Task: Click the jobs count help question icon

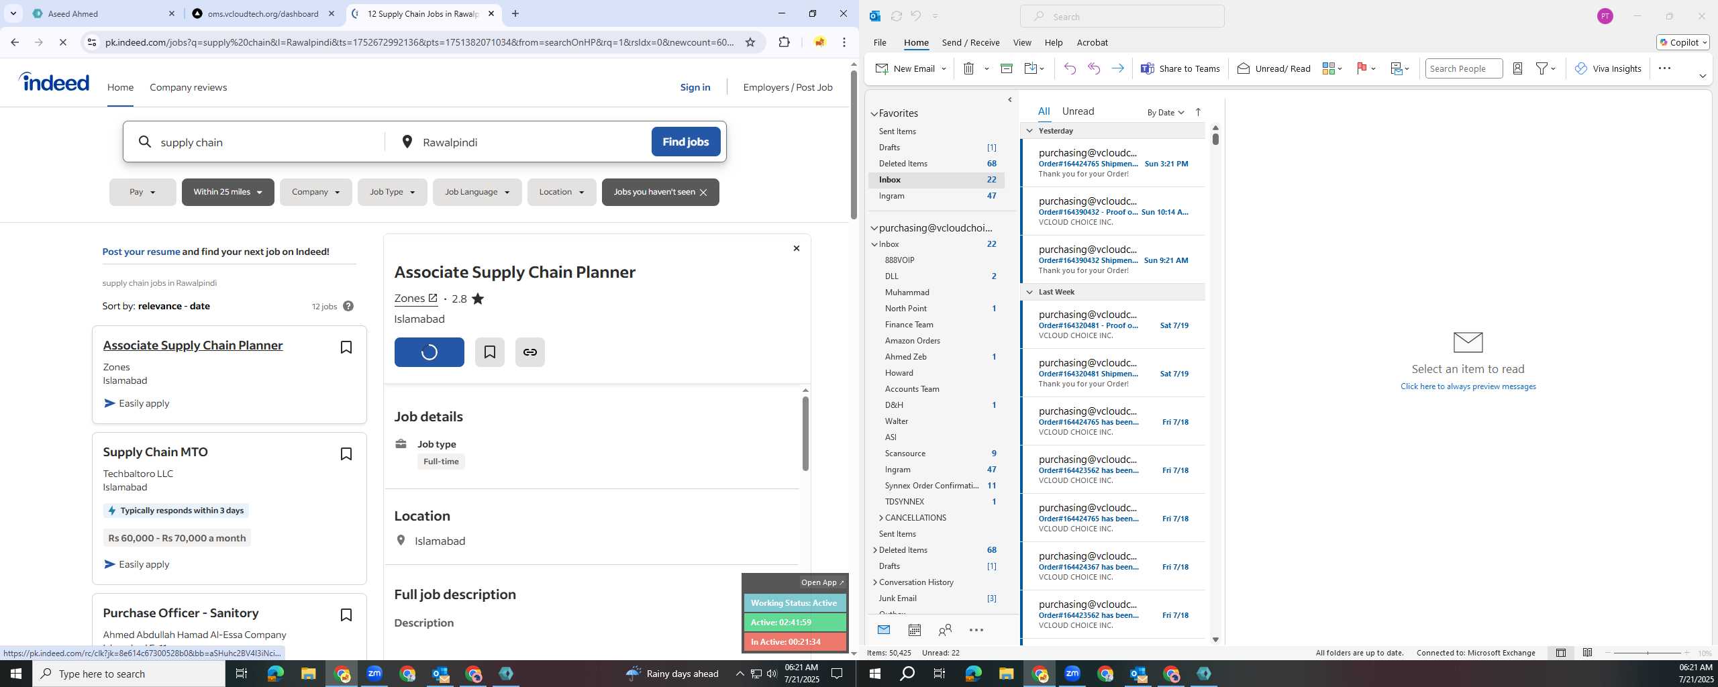Action: tap(348, 306)
